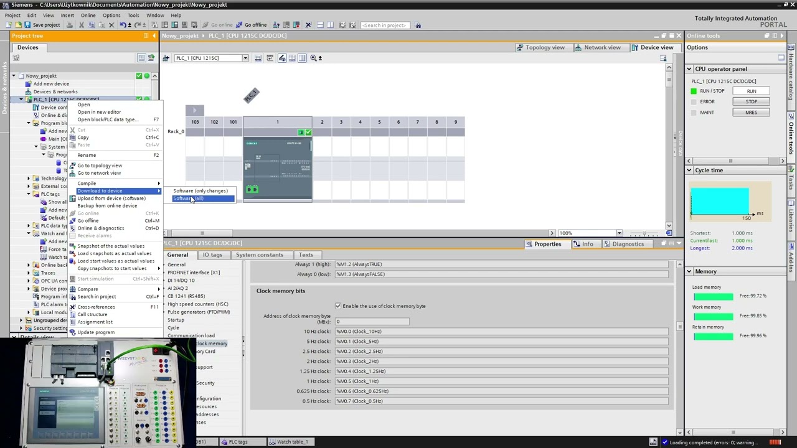
Task: Expand the Nowy_projekt tree node
Action: click(13, 76)
